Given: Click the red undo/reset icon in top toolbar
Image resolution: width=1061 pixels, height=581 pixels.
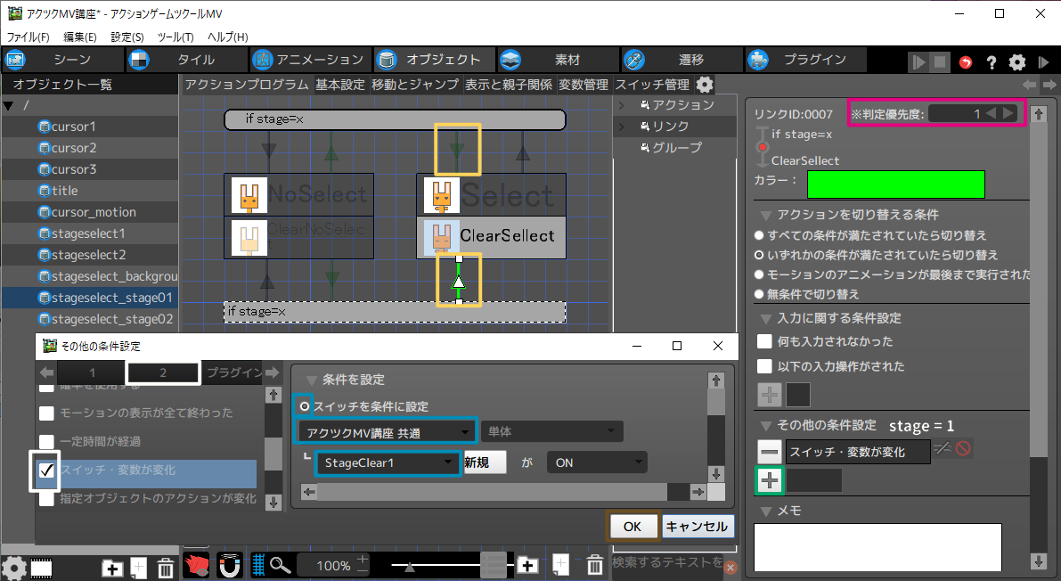Looking at the screenshot, I should pos(966,62).
